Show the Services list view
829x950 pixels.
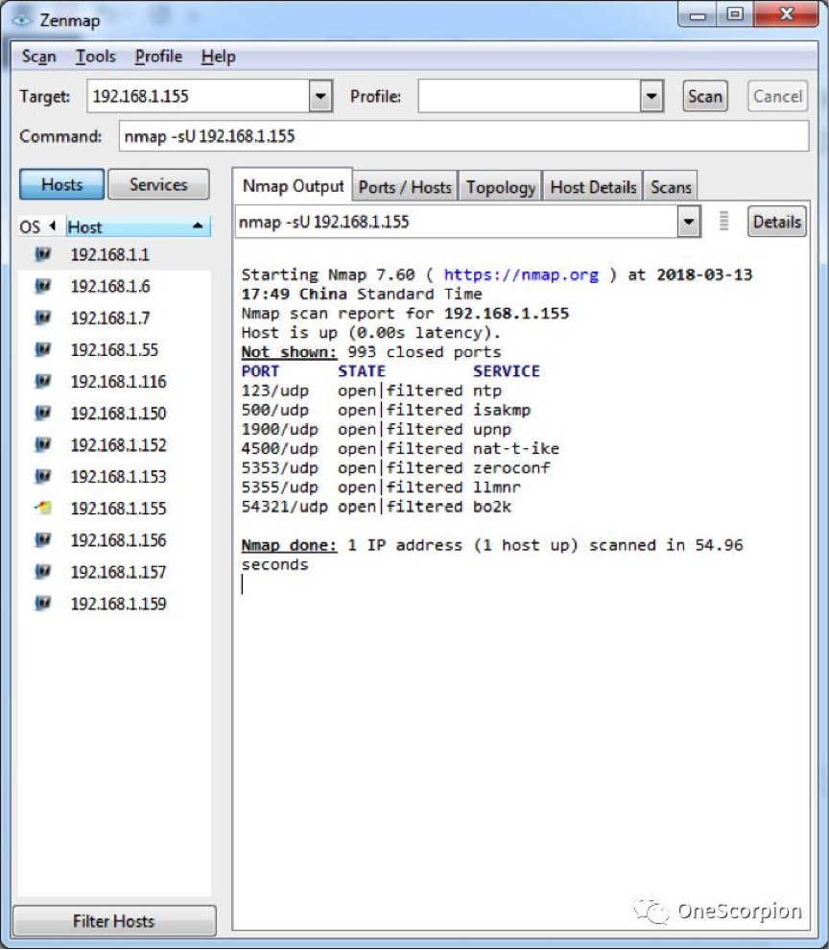(x=158, y=184)
